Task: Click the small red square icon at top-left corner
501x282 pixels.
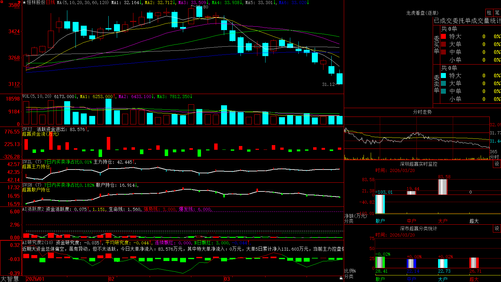Action: click(2, 2)
